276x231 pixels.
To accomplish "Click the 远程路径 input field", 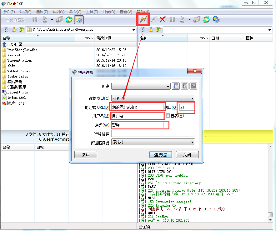I will pos(153,133).
